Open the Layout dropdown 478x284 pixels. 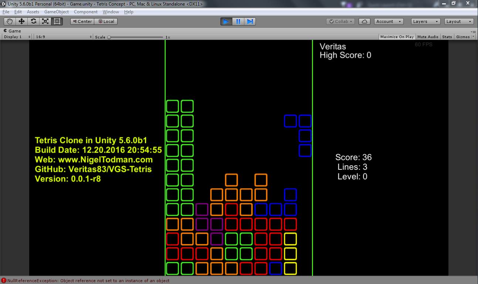click(x=458, y=21)
